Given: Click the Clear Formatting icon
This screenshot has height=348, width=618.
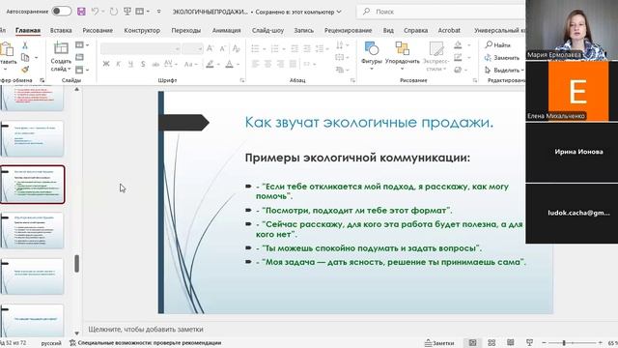Looking at the screenshot, I should [x=236, y=48].
